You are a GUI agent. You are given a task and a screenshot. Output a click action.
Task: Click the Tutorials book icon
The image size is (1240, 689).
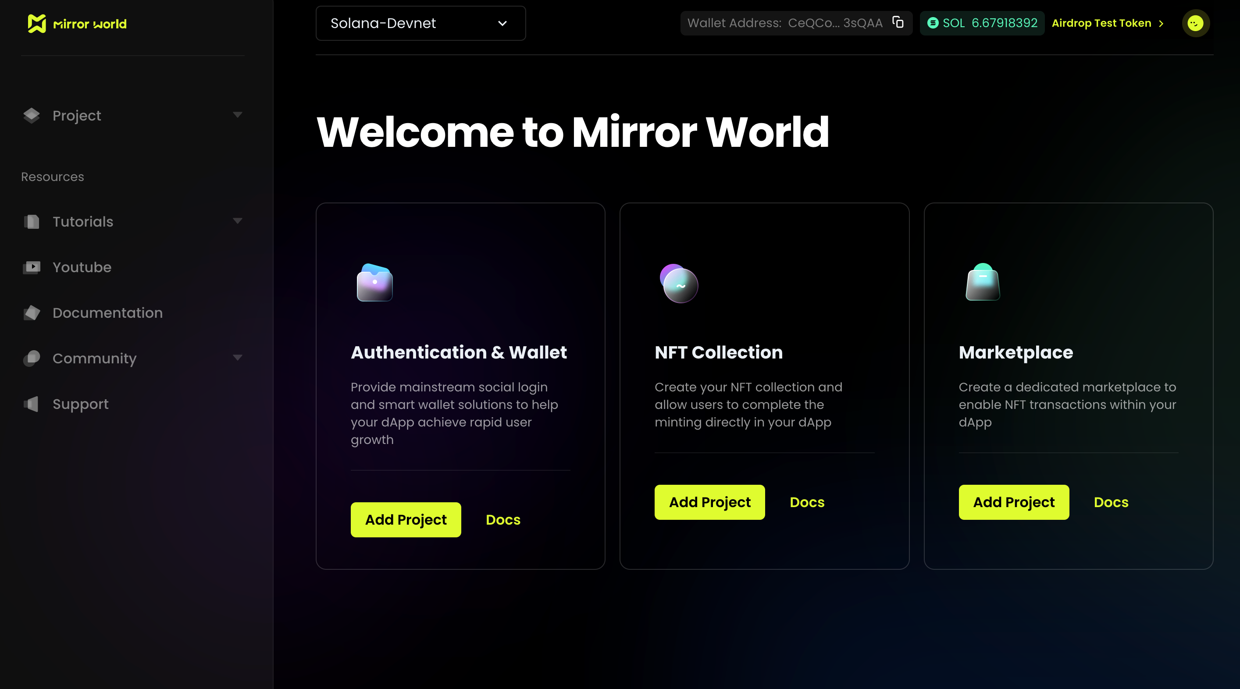[32, 222]
